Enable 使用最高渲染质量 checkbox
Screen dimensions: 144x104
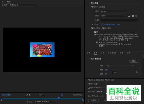(x=89, y=80)
